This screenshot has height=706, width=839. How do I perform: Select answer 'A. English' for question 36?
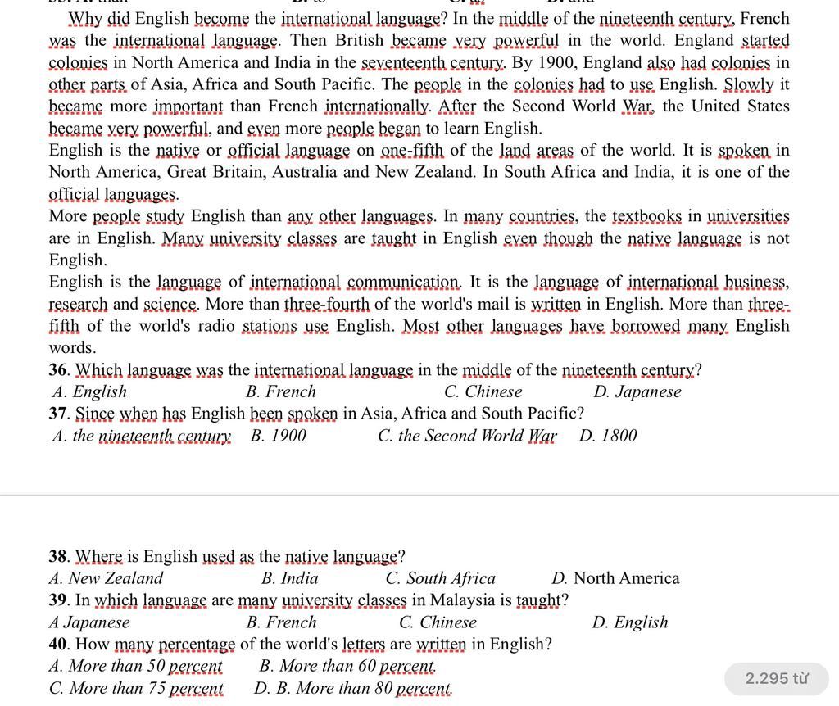tap(89, 391)
